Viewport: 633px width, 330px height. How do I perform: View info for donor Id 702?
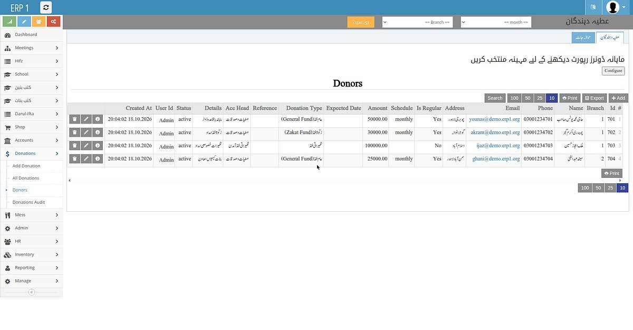[x=98, y=133]
